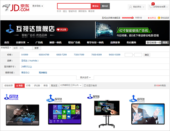Open second product with Windows 8 tiles
Image resolution: width=170 pixels, height=131 pixels.
click(x=65, y=114)
